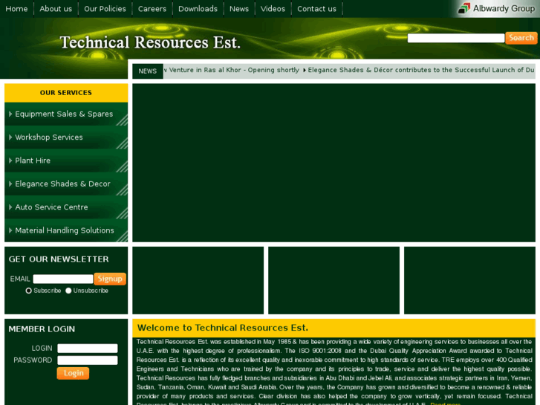The height and width of the screenshot is (405, 540).
Task: Select the Unsubscribe radio button
Action: [x=68, y=291]
